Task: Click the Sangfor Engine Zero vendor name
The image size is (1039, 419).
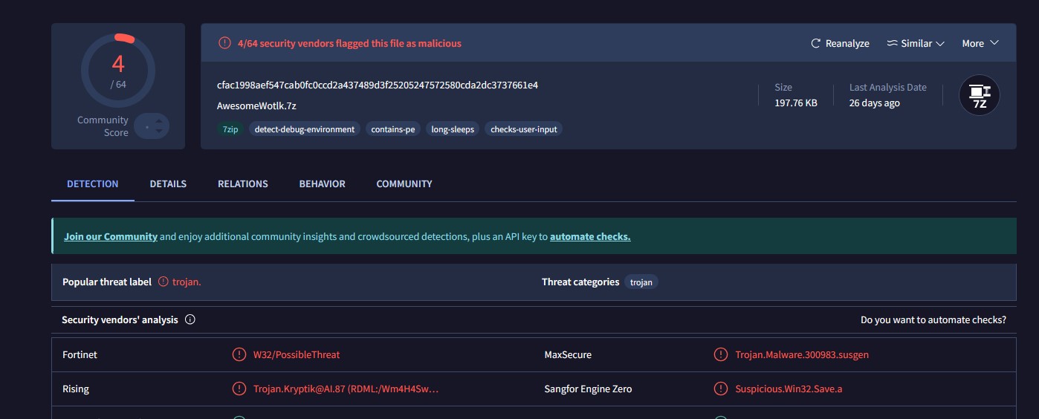Action: [x=589, y=389]
